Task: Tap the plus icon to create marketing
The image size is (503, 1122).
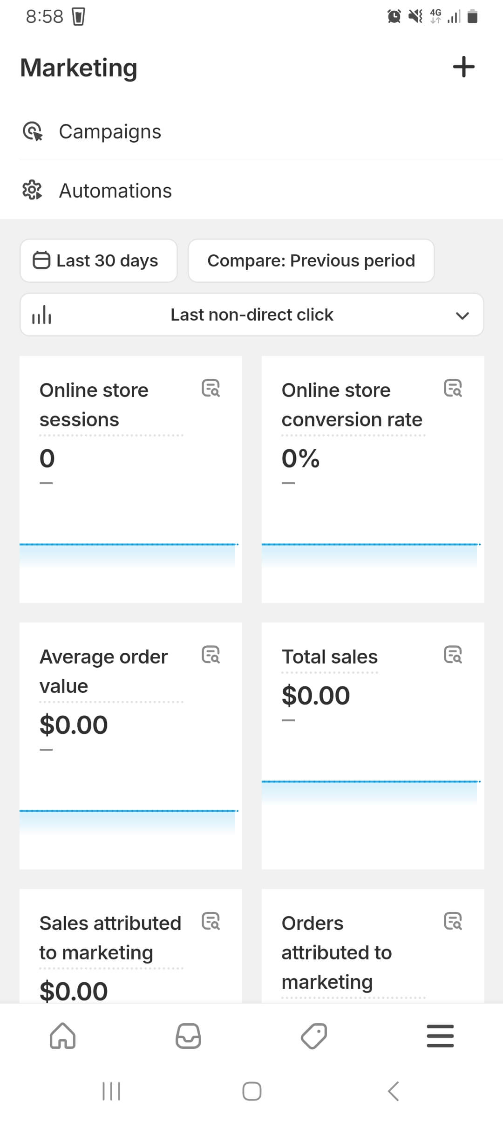Action: (463, 67)
